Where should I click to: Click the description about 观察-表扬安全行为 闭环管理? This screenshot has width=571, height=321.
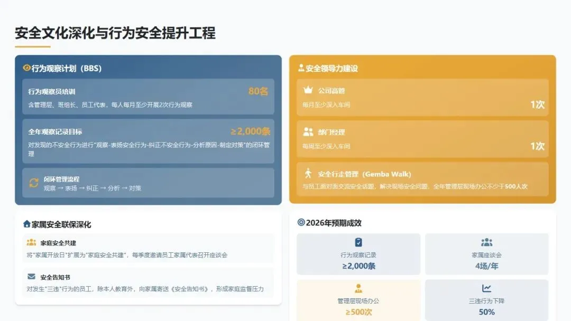pos(149,149)
